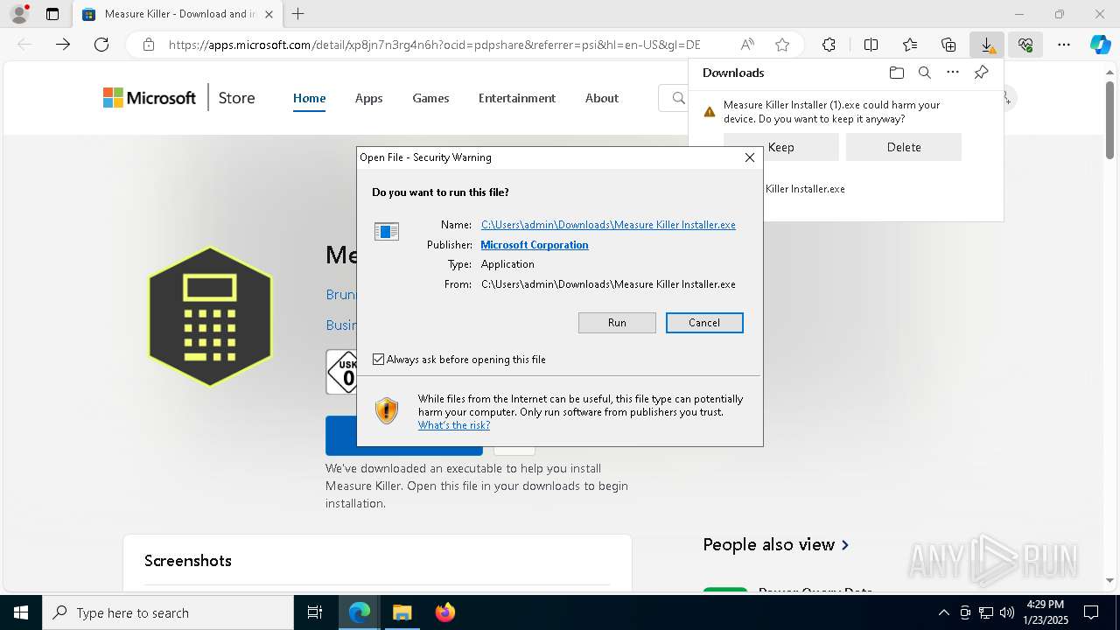This screenshot has width=1120, height=630.
Task: Click the Measure Killer app icon
Action: pos(210,317)
